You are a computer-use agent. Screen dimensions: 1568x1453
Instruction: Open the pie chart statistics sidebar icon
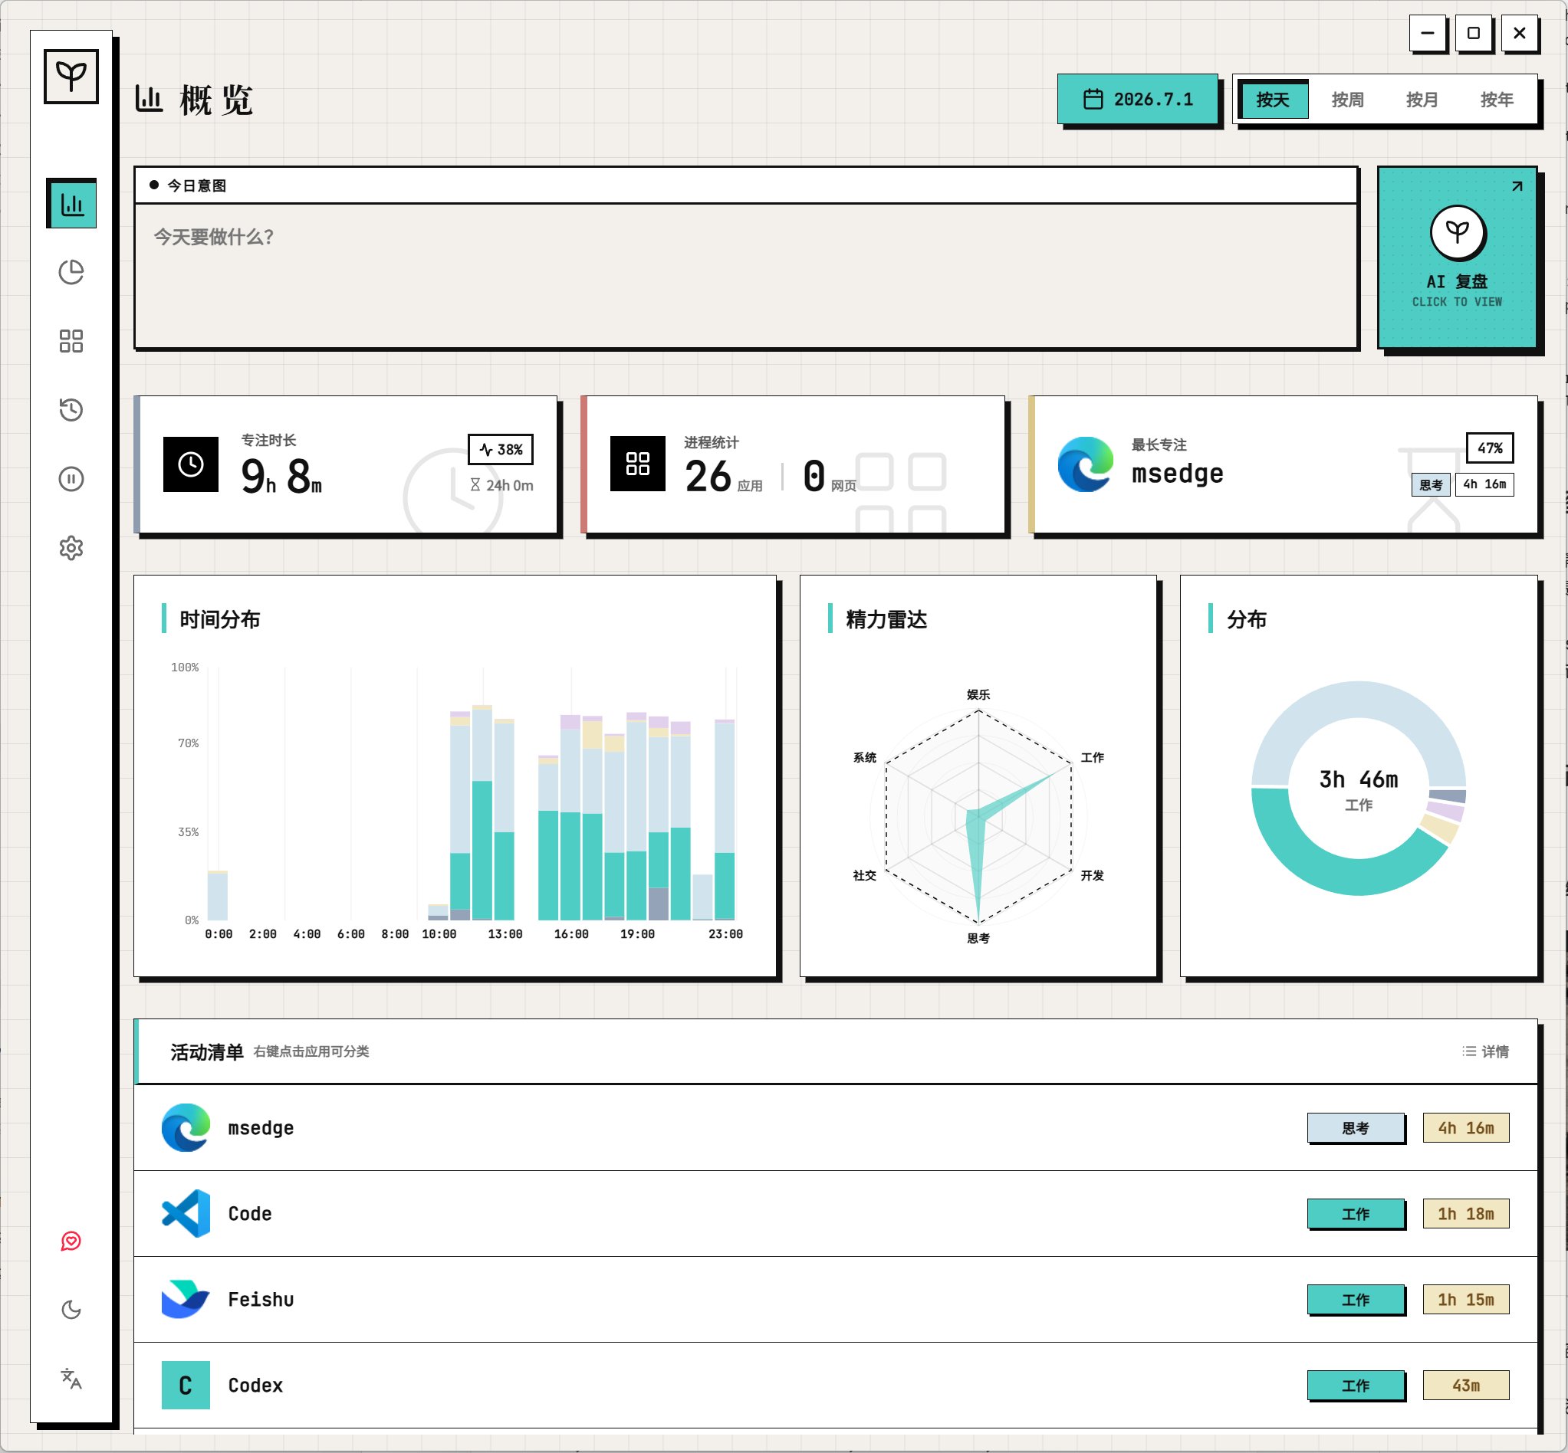[x=71, y=272]
